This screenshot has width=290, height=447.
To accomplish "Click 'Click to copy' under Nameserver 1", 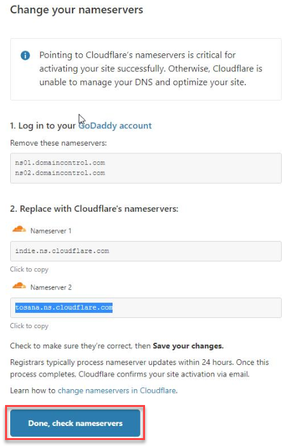I will (x=29, y=270).
